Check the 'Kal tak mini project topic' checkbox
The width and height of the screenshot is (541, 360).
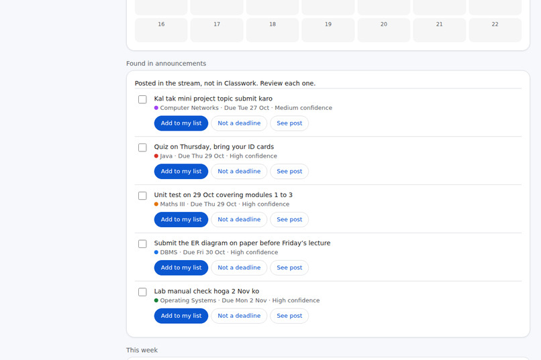(x=142, y=100)
